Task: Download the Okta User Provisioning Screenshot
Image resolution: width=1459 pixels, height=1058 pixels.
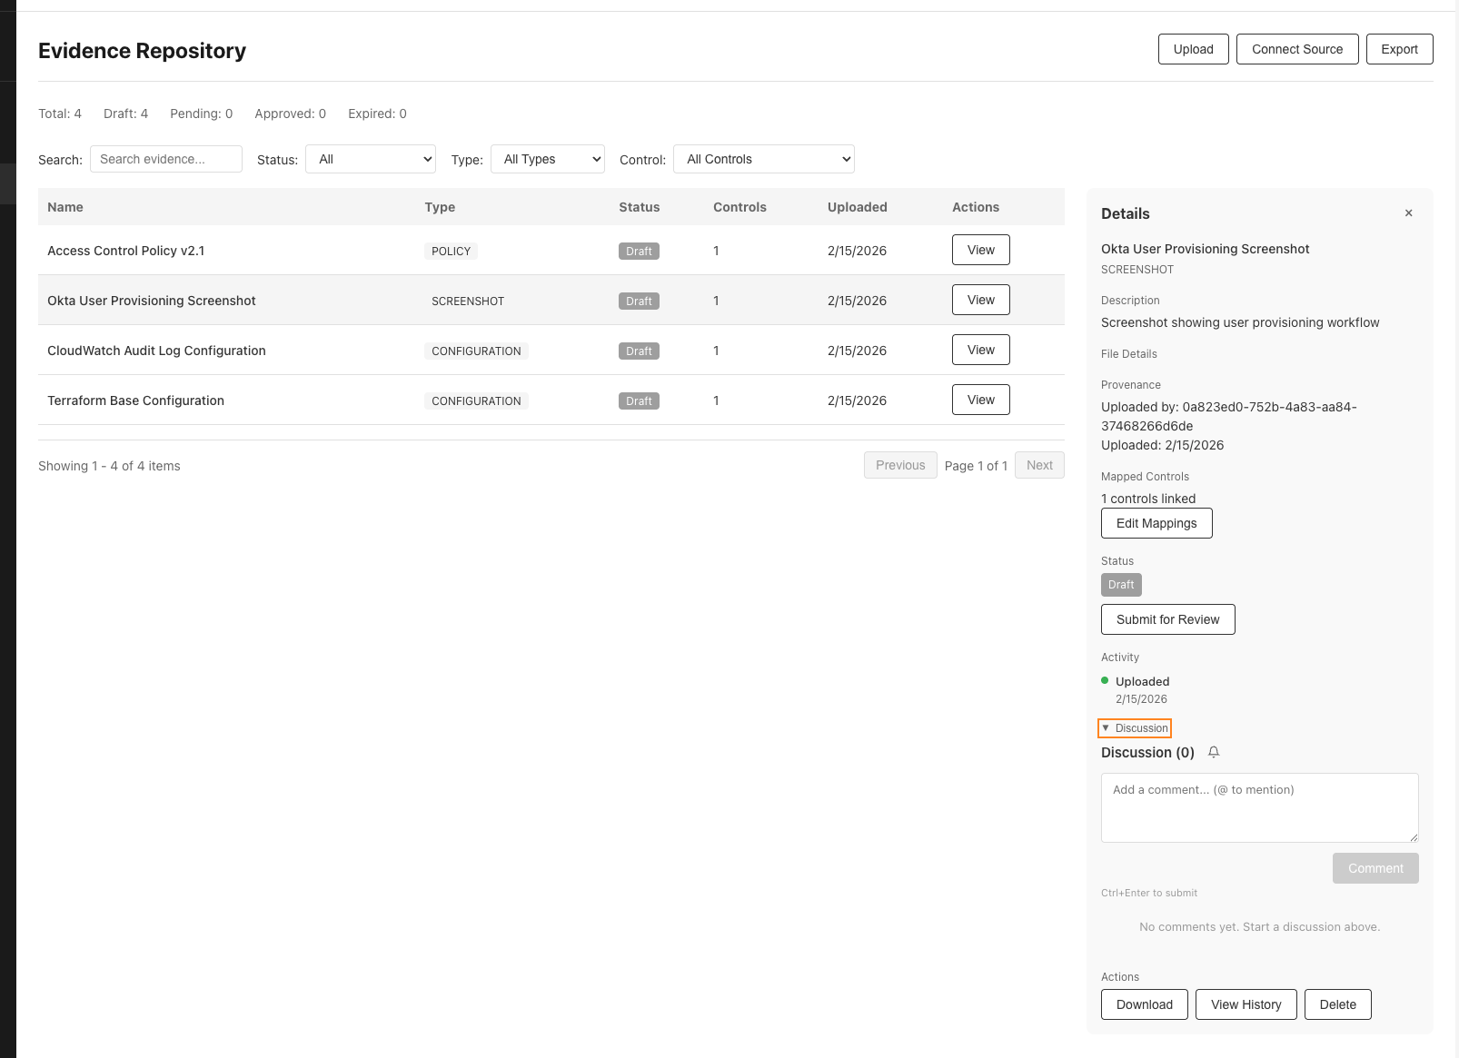Action: pyautogui.click(x=1144, y=1004)
